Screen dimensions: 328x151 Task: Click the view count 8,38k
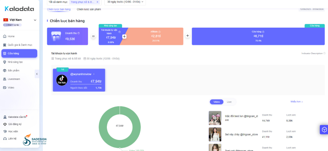(x=290, y=121)
